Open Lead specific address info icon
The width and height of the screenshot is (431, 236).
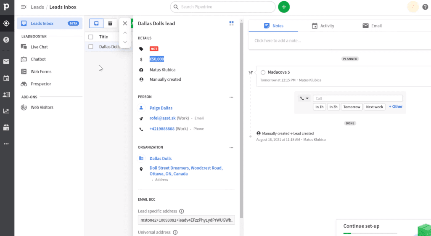181,211
